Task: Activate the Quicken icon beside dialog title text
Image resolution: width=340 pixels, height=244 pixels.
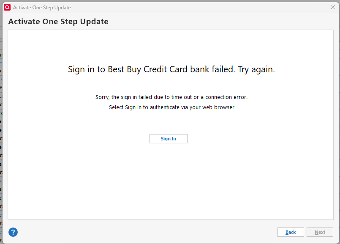Action: click(x=7, y=7)
